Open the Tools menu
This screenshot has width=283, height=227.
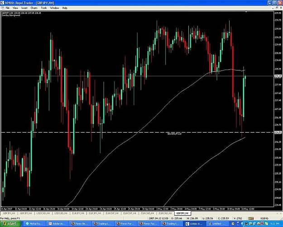(x=44, y=8)
